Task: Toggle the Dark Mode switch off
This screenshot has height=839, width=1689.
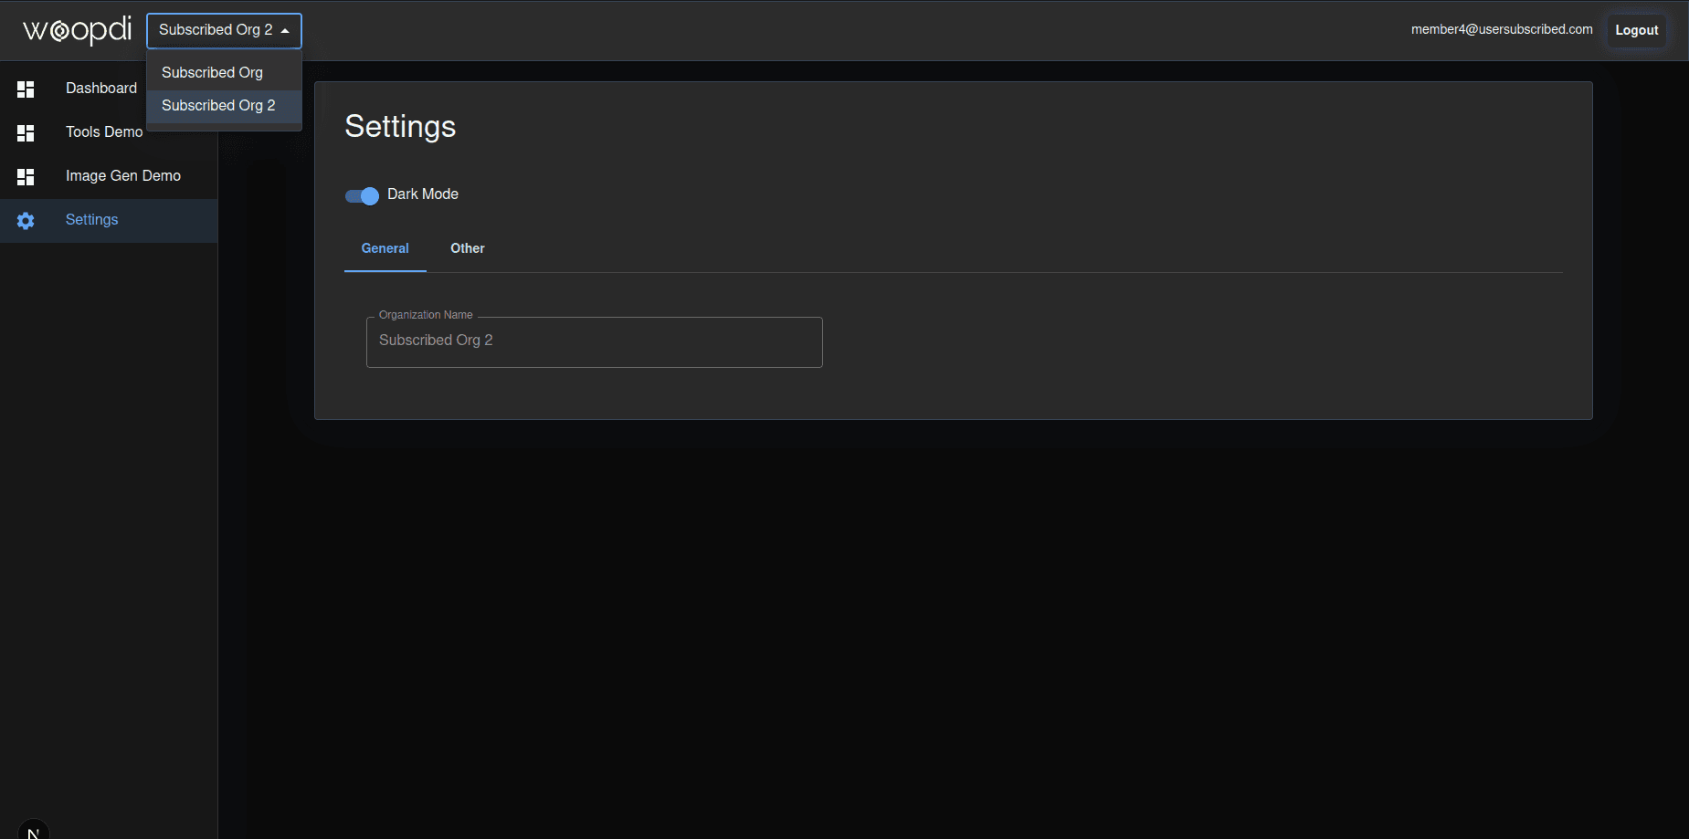Action: click(x=363, y=196)
